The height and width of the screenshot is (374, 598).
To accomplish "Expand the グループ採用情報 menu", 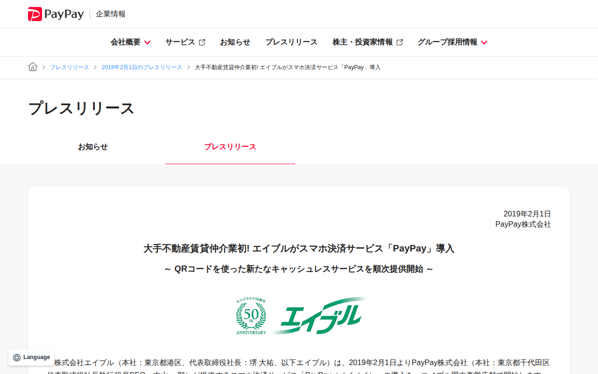I will pos(452,42).
